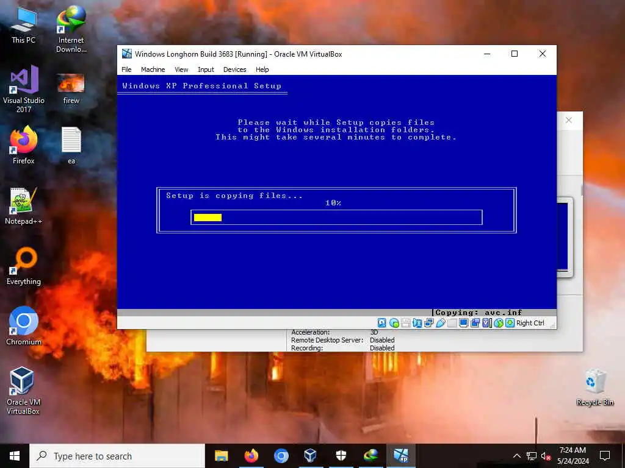
Task: Open Chromium from the taskbar
Action: click(281, 456)
